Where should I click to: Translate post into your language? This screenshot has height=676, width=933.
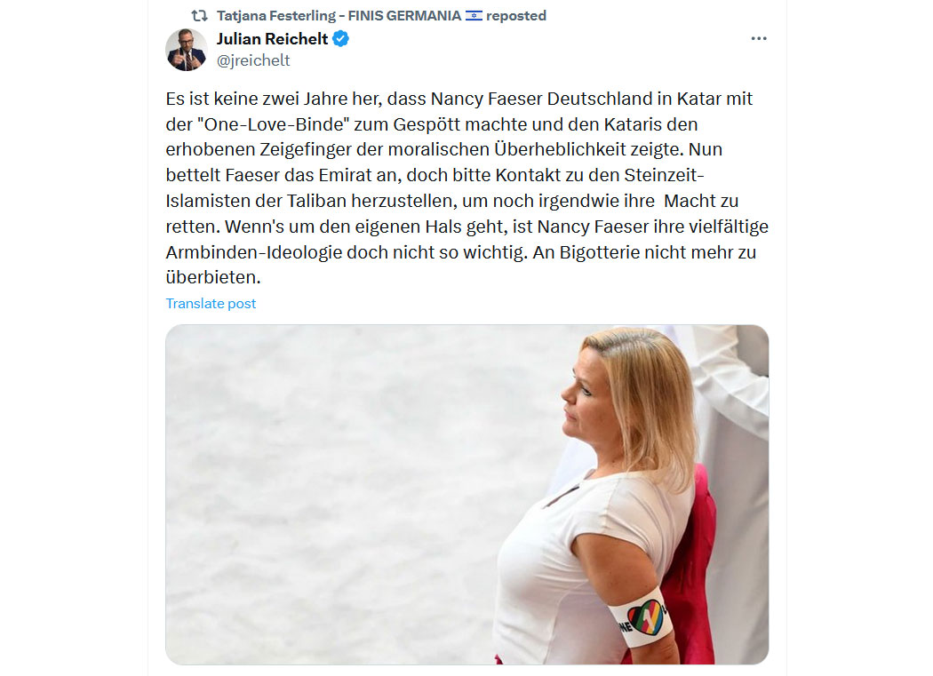pyautogui.click(x=211, y=304)
